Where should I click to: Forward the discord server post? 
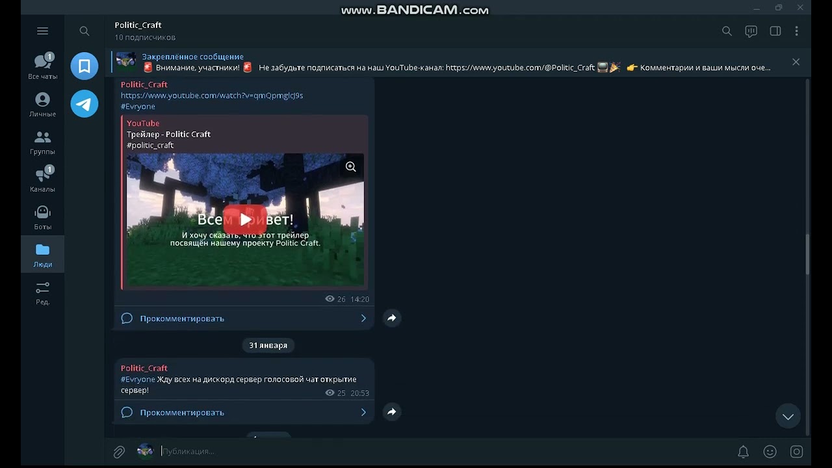pyautogui.click(x=391, y=411)
